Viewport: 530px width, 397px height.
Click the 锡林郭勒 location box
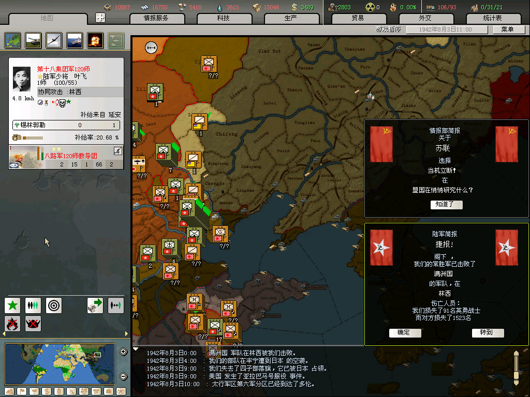point(66,125)
